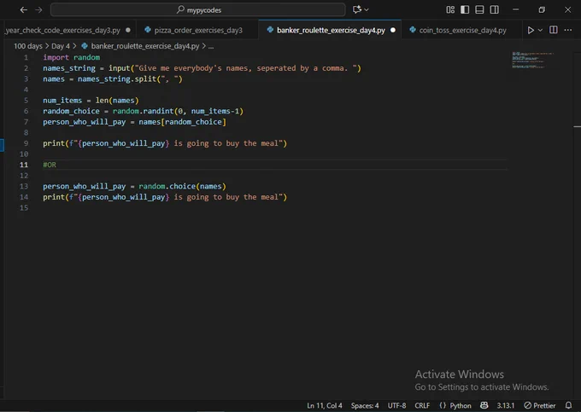Screen dimensions: 581x412
Task: Minimize the VS Code window
Action: pyautogui.click(x=516, y=9)
